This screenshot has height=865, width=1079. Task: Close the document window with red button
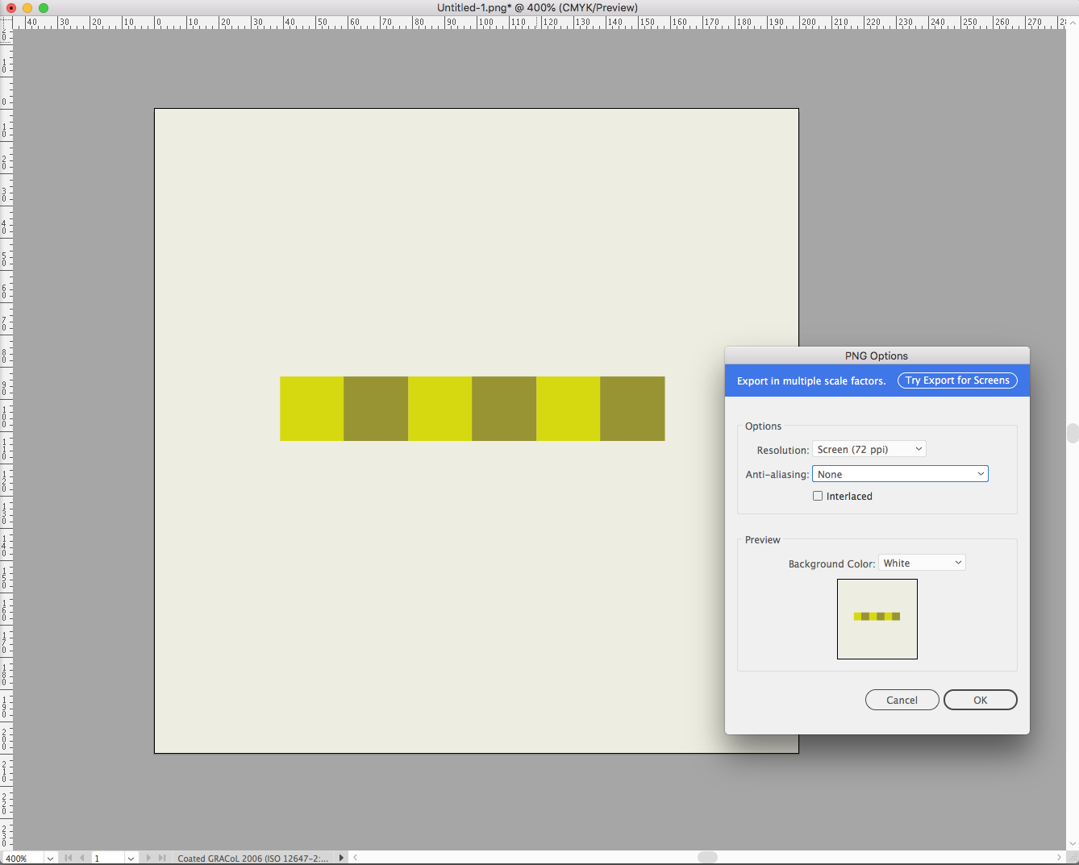pos(11,7)
